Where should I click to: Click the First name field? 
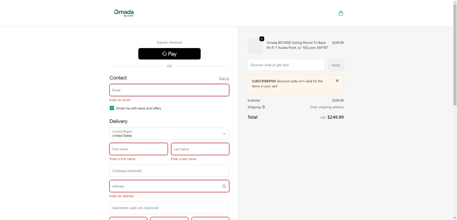tap(139, 149)
